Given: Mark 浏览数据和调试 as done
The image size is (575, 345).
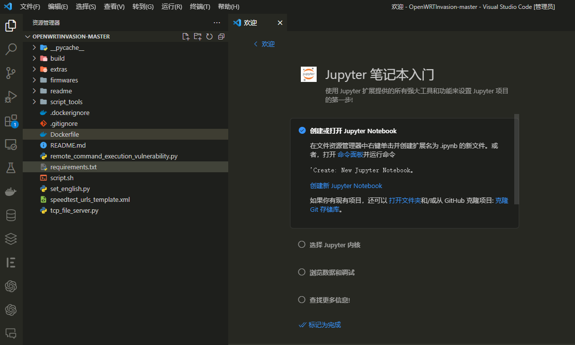Looking at the screenshot, I should pyautogui.click(x=302, y=271).
